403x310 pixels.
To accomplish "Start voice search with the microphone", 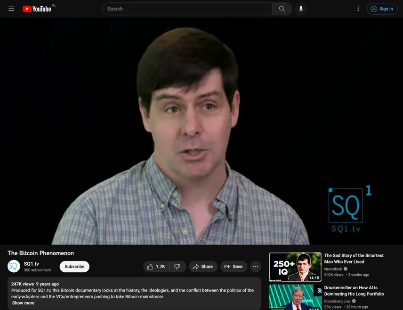I will tap(301, 9).
